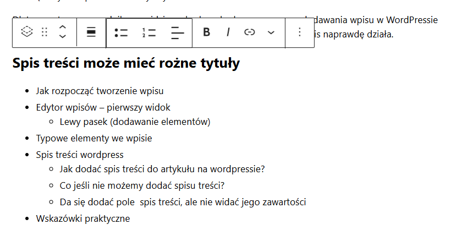Toggle italic formatting
The image size is (472, 241).
coord(228,32)
